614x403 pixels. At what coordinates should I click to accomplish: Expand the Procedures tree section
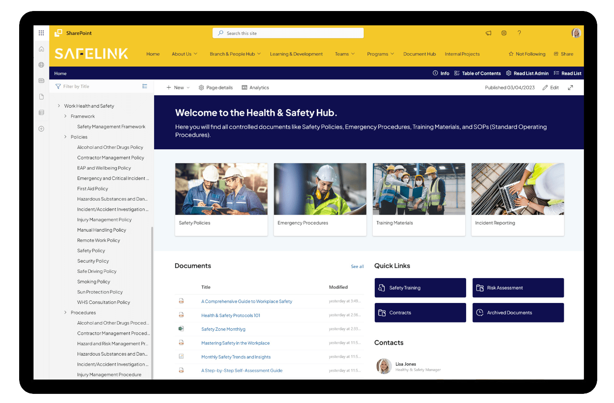[x=66, y=312]
